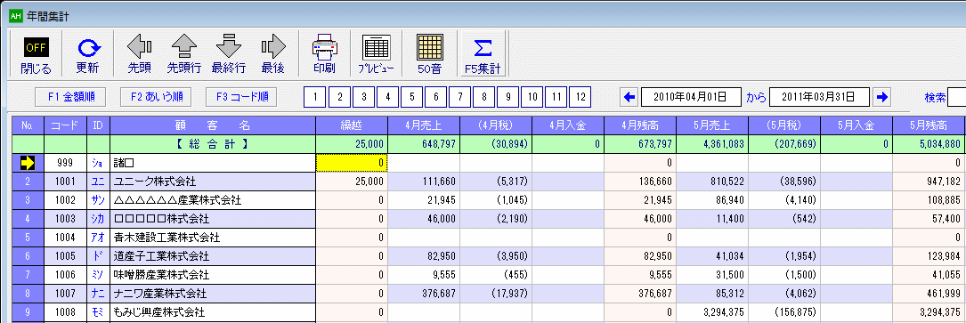Screen dimensions: 966x323
Task: Select month button 5
Action: (411, 97)
